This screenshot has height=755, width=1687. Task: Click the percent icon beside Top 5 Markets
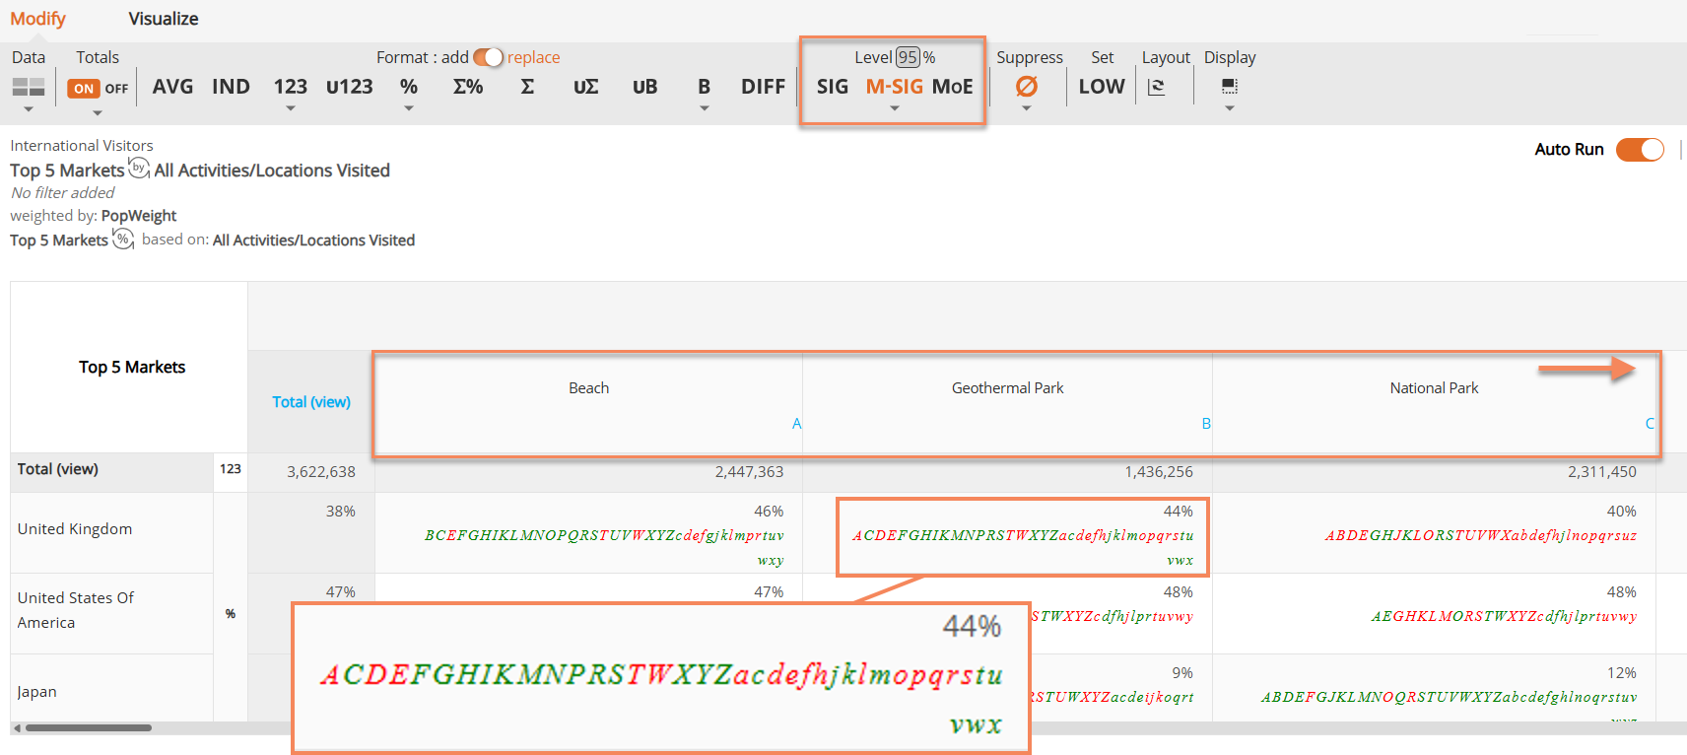(123, 239)
